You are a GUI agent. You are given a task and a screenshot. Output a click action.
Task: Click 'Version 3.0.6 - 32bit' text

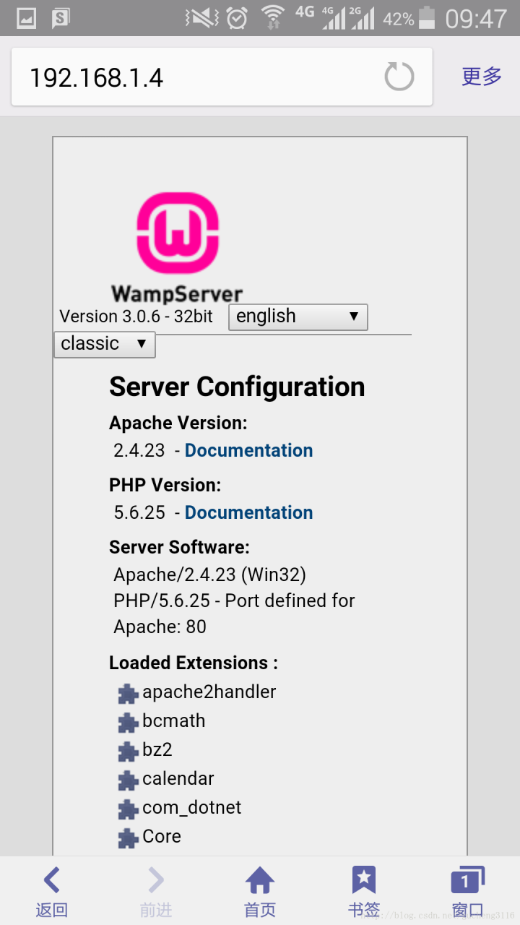[x=136, y=317]
